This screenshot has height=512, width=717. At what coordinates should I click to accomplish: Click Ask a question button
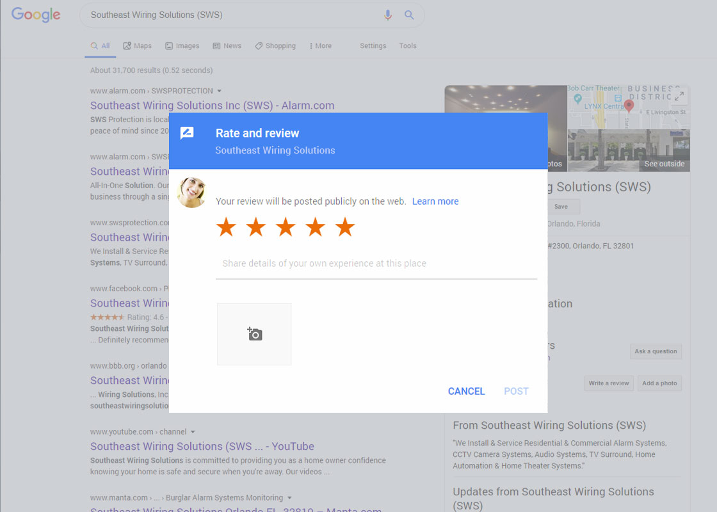click(x=656, y=351)
